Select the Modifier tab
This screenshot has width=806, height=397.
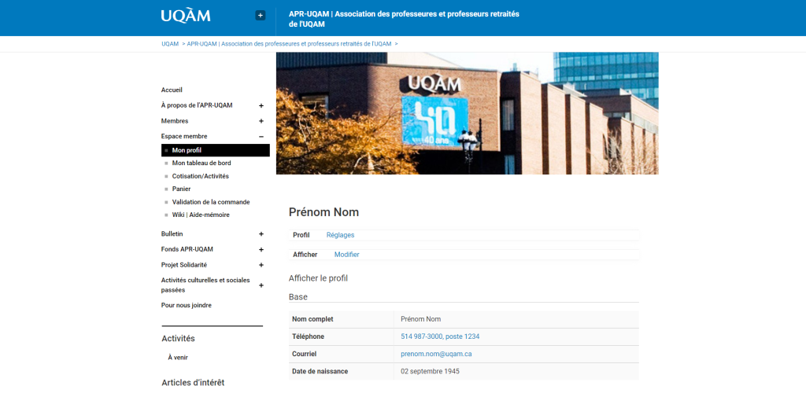pos(346,255)
